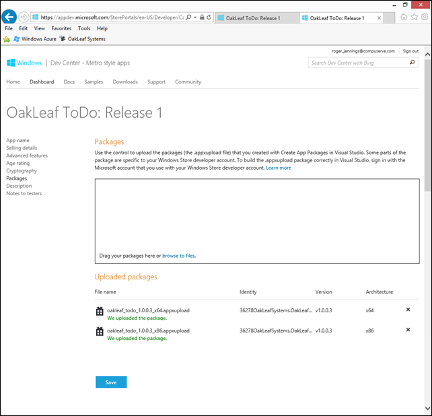The height and width of the screenshot is (416, 432).
Task: Click package icon for the x86 appxupload file
Action: click(100, 331)
